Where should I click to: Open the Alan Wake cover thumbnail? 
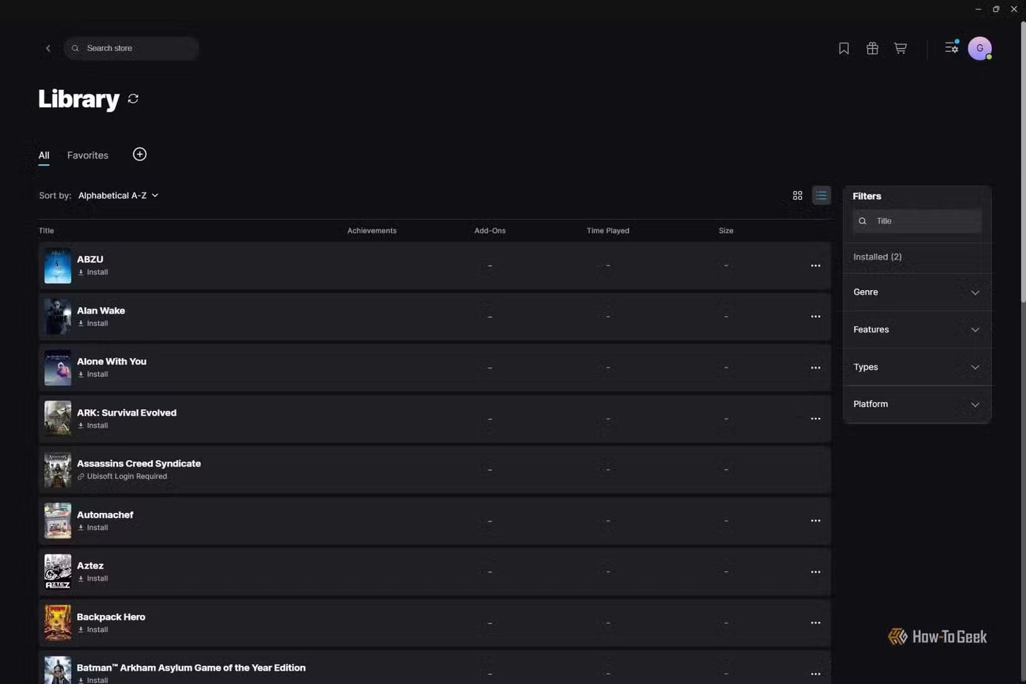(x=58, y=317)
